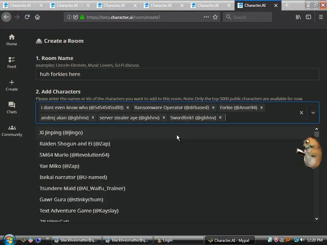The image size is (327, 245).
Task: Select Text Adventure Game (@Kayslay) option
Action: [175, 211]
